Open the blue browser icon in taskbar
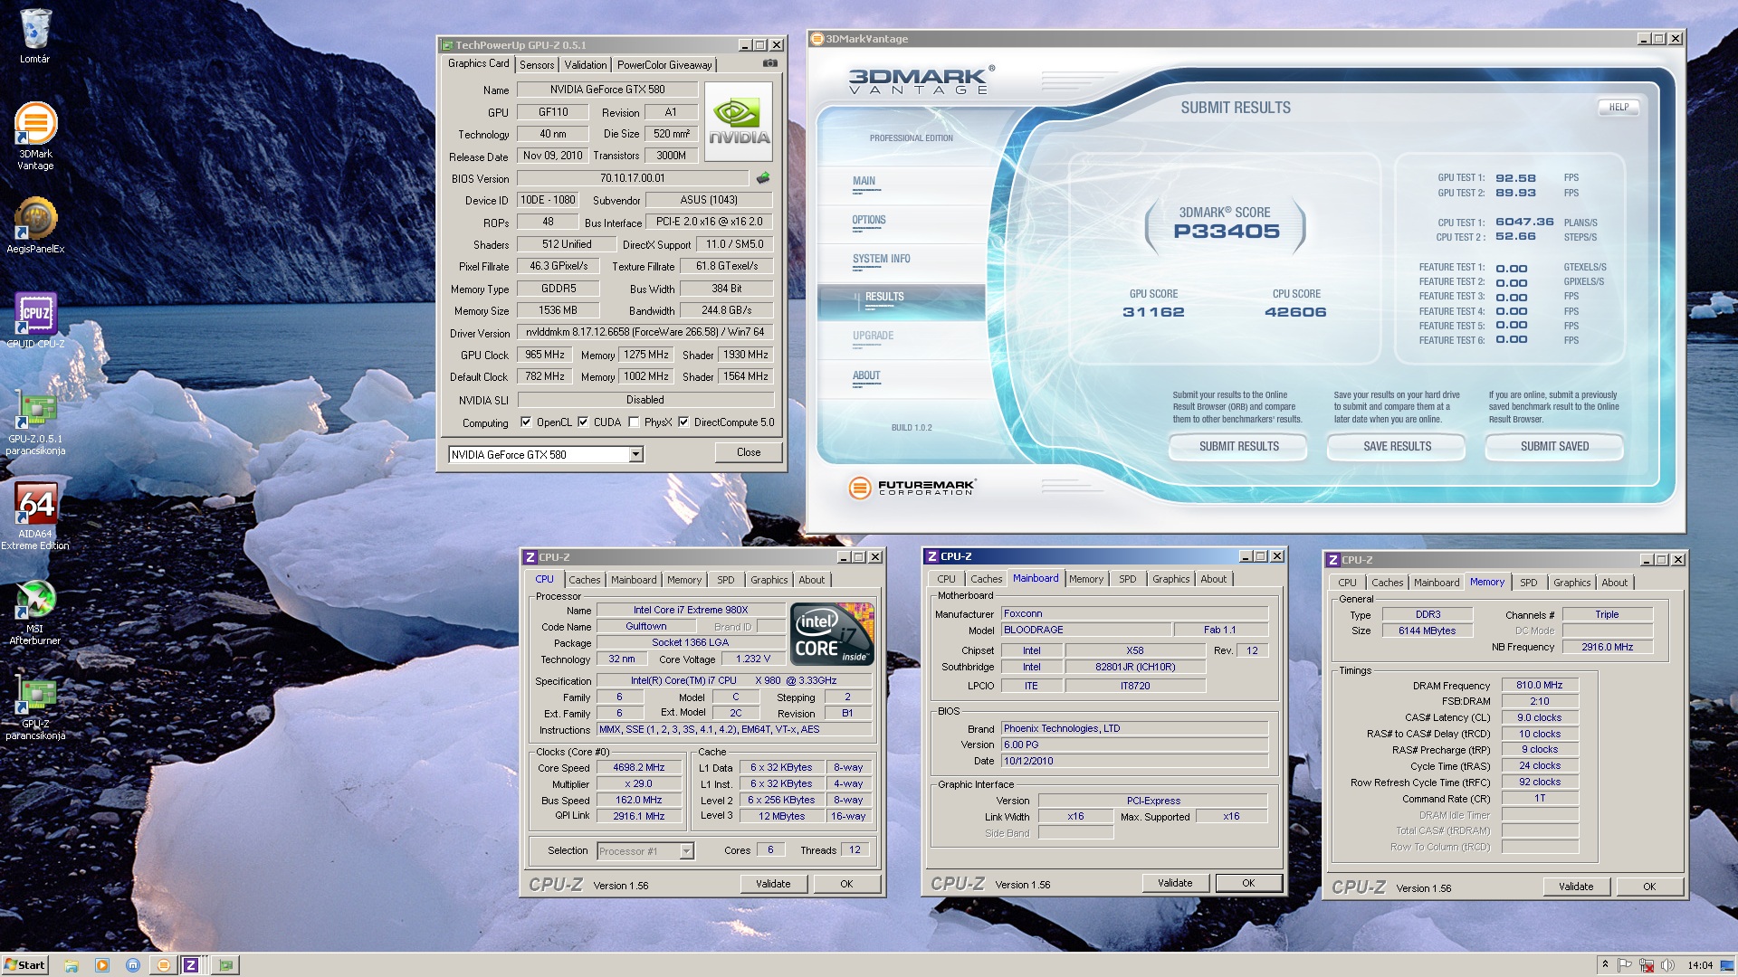Screen dimensions: 1738x977 tap(133, 965)
